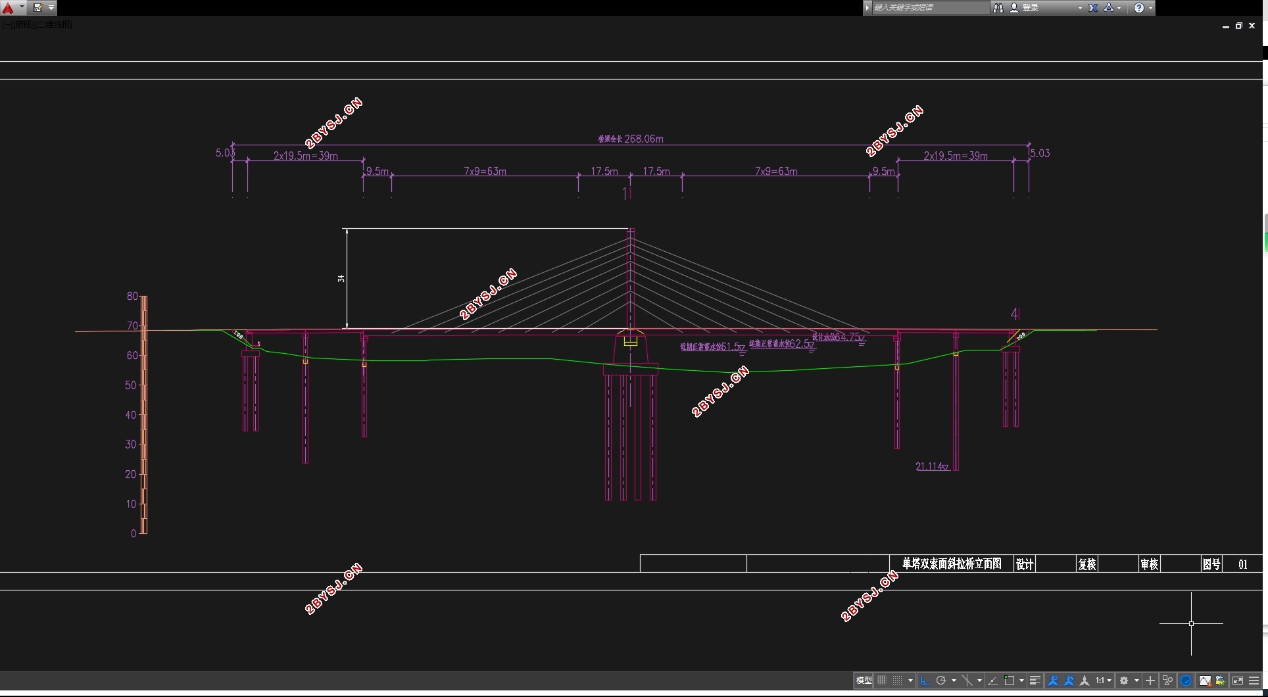Switch to 模型 model space button

[864, 681]
